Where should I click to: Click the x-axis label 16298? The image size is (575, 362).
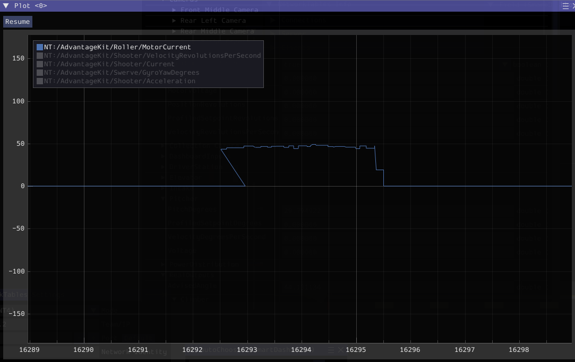pos(519,350)
